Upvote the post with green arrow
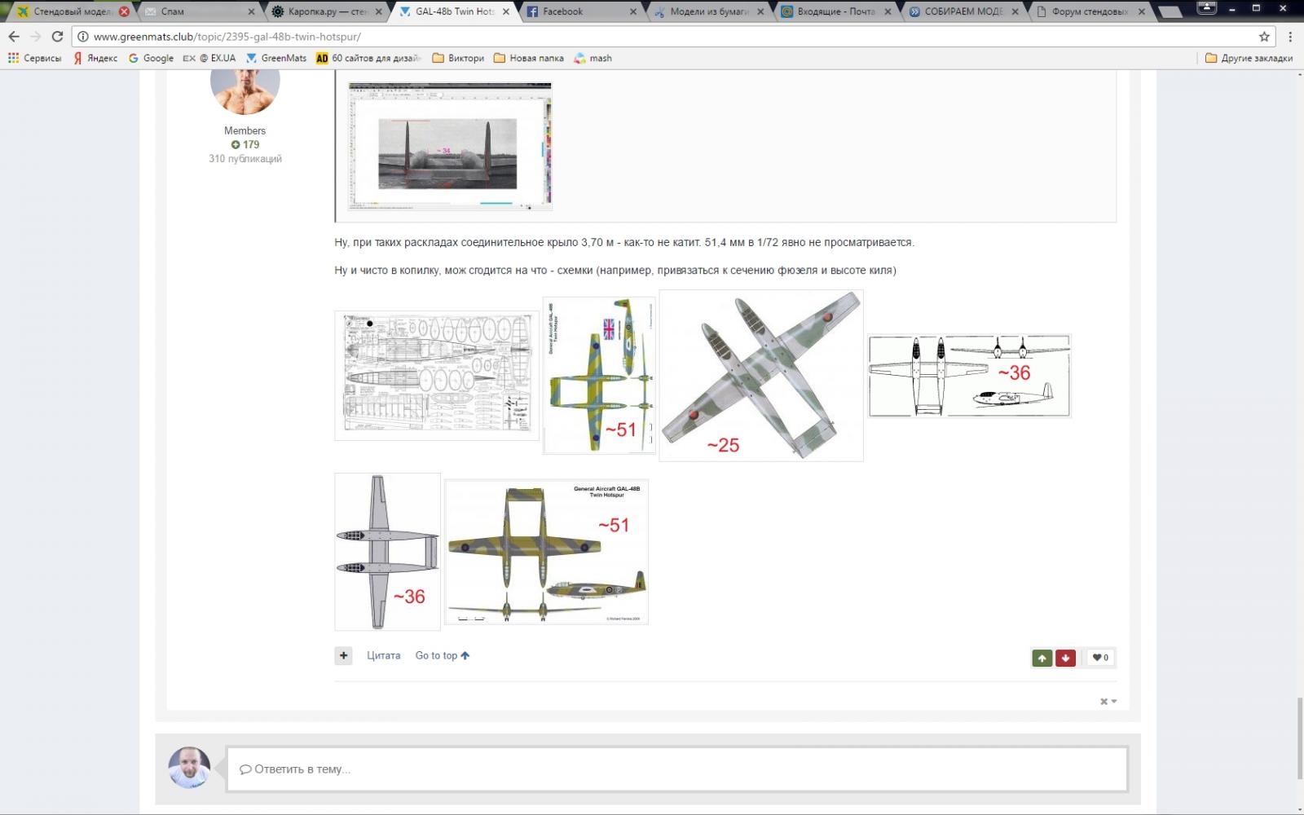The image size is (1304, 815). coord(1042,658)
